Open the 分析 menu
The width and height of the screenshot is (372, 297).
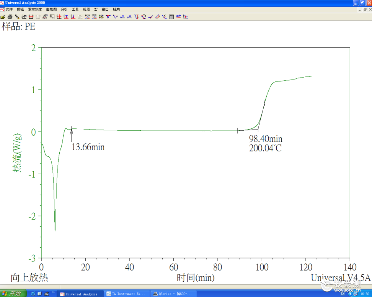pyautogui.click(x=64, y=10)
